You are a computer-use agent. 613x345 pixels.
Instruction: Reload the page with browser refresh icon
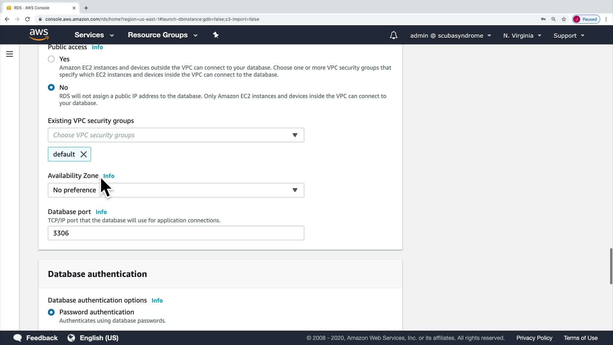coord(28,19)
